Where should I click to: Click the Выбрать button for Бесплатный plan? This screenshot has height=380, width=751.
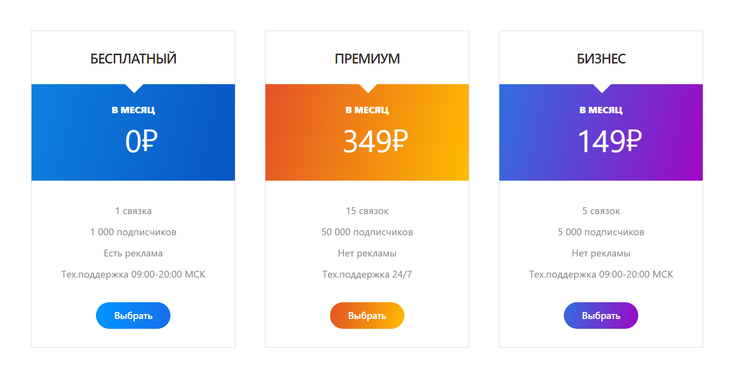[133, 316]
